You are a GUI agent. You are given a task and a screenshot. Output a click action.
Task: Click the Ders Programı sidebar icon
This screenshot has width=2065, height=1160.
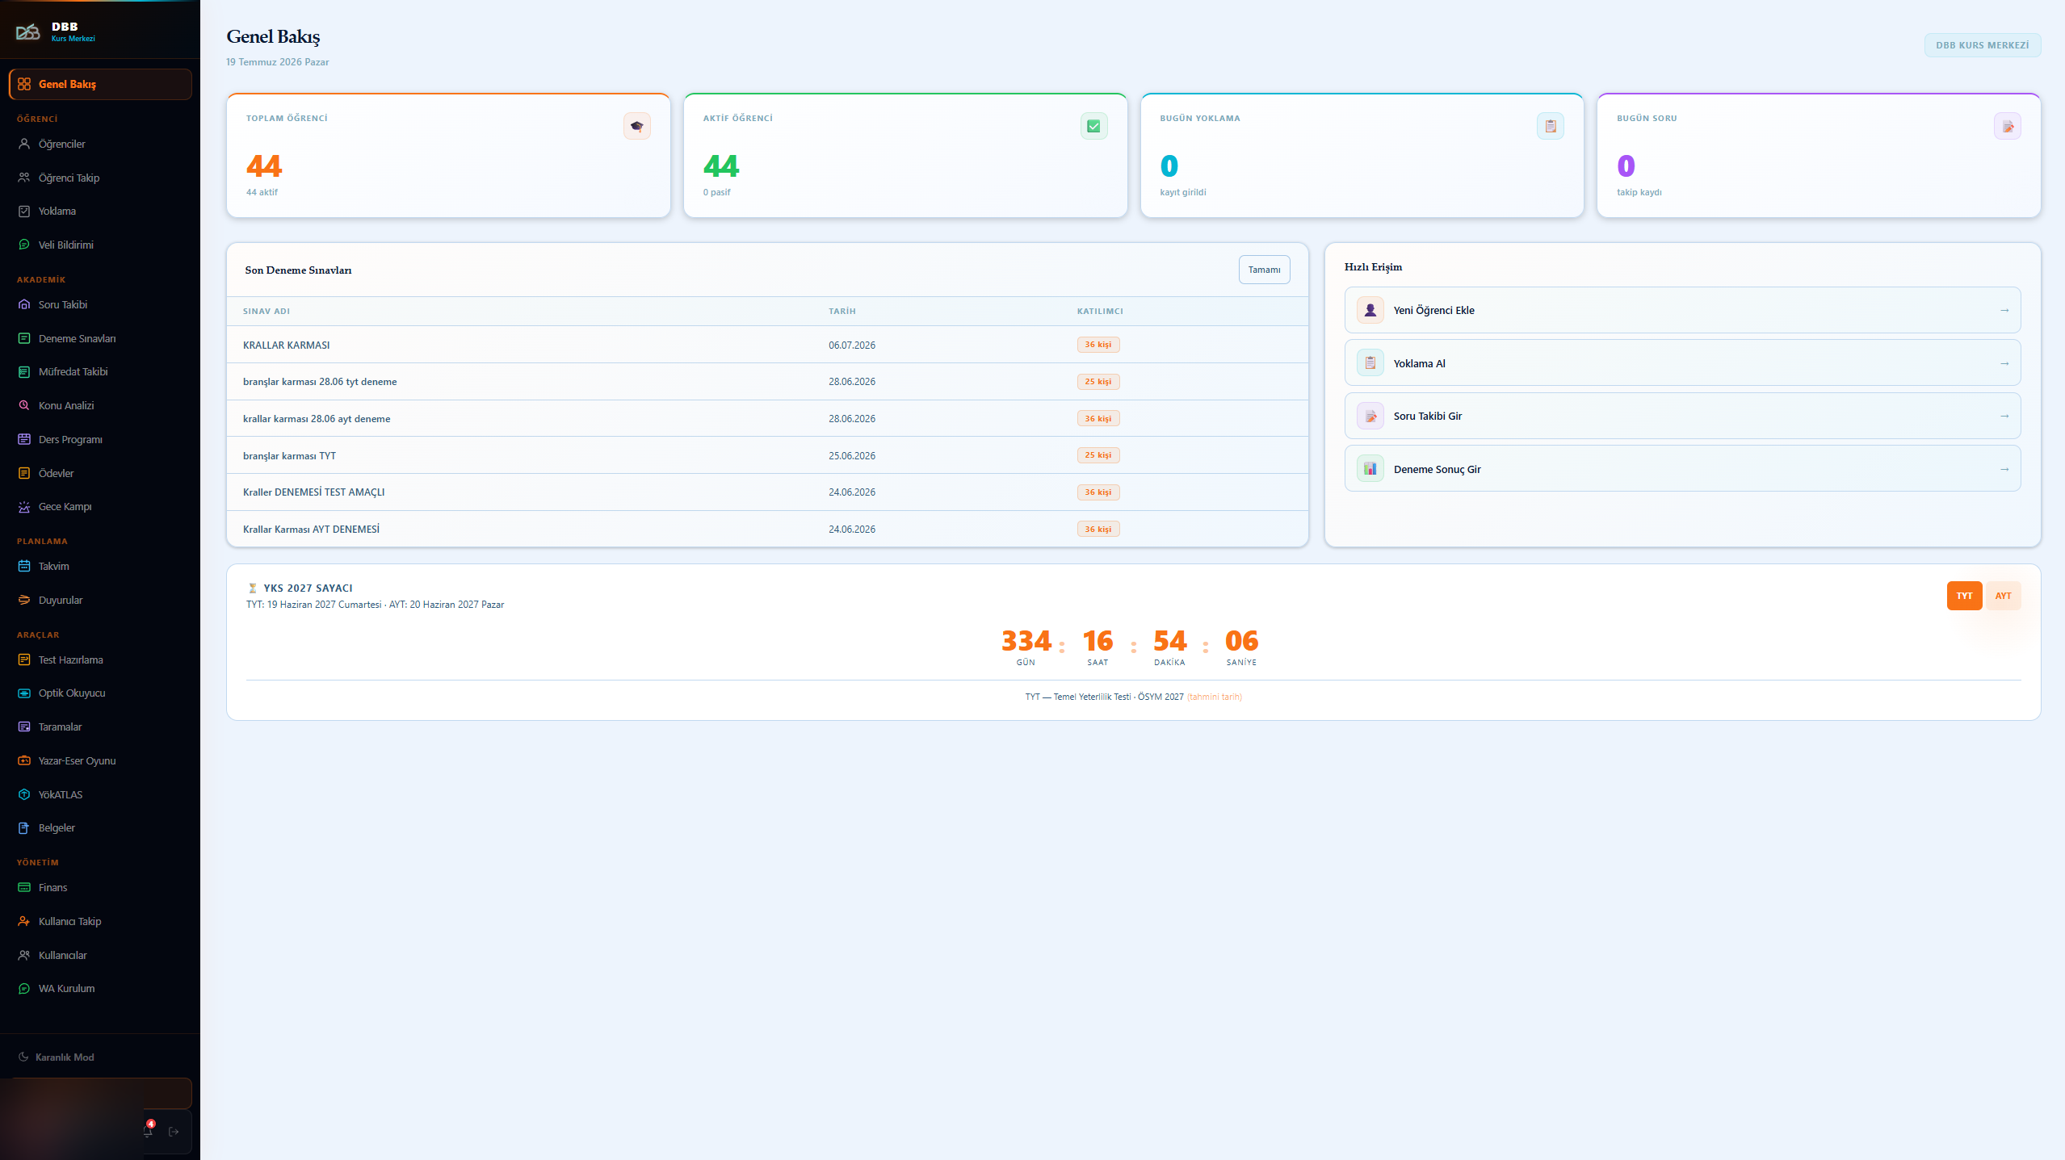point(24,439)
